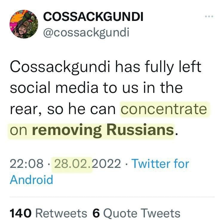Open the COSSACKGUNDI display name profile link
224x224 pixels.
(93, 17)
